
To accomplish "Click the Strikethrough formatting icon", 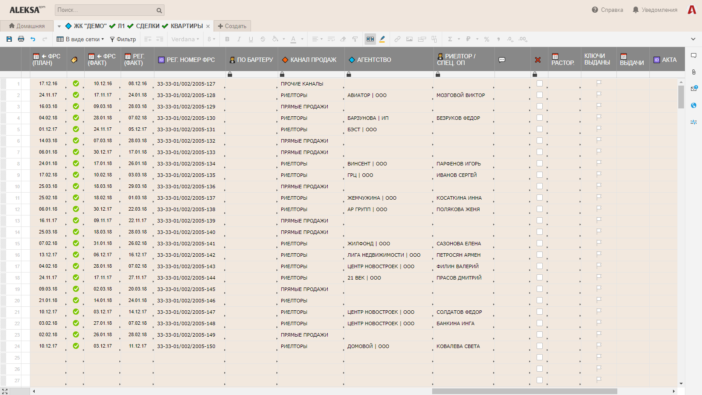I will pos(263,39).
